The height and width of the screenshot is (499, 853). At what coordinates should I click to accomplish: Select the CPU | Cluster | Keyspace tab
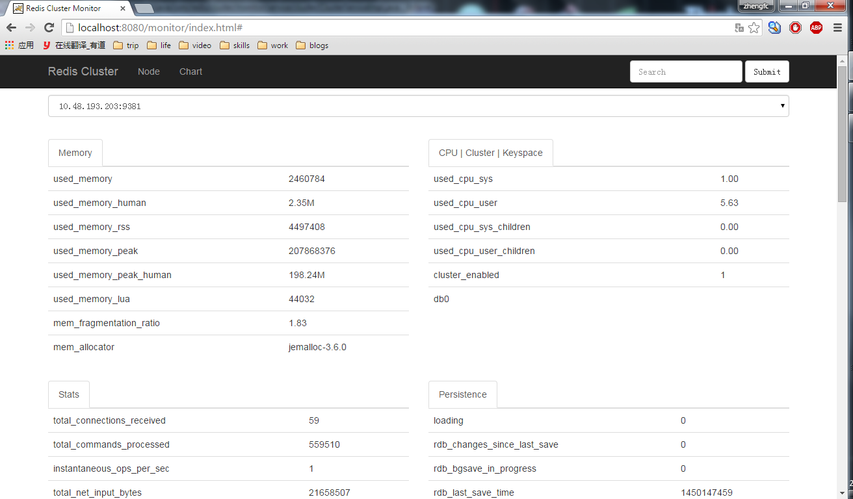(x=491, y=153)
